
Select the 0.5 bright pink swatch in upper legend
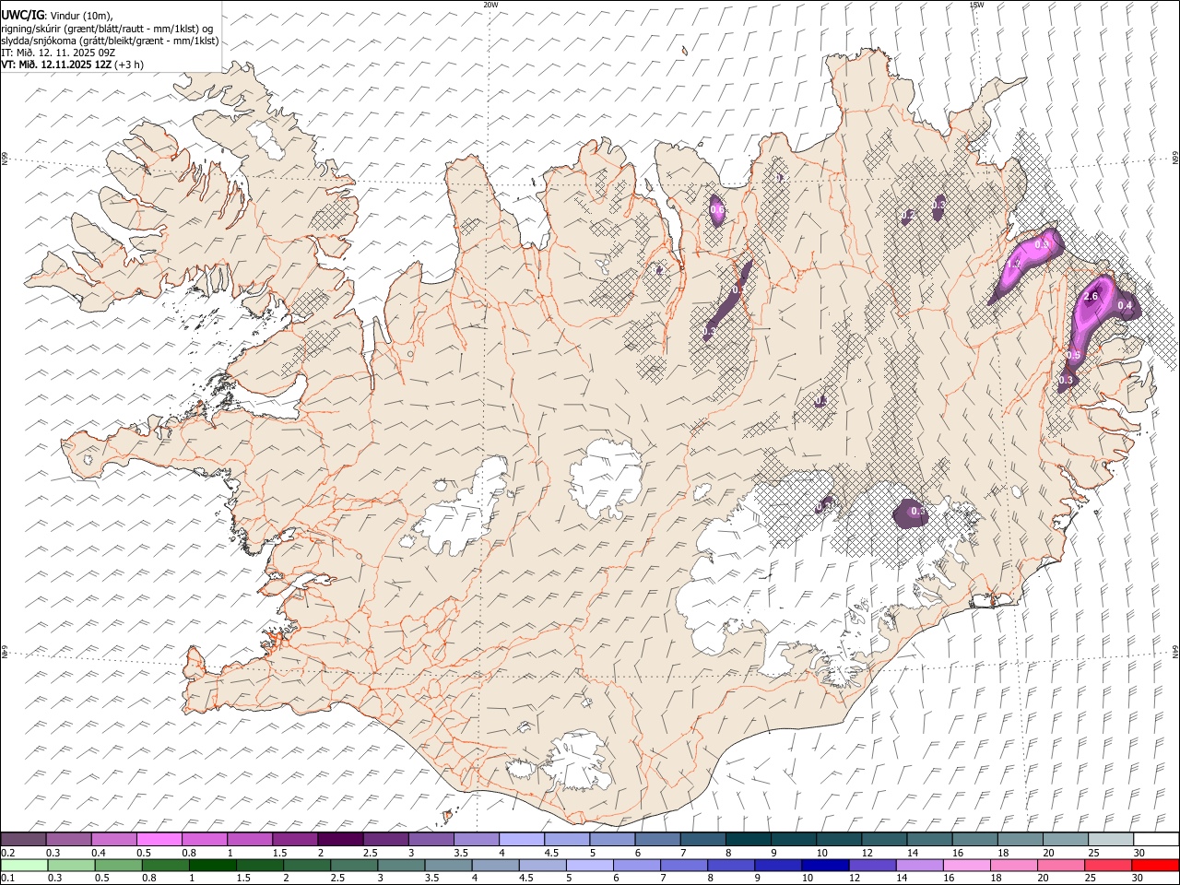(x=159, y=839)
